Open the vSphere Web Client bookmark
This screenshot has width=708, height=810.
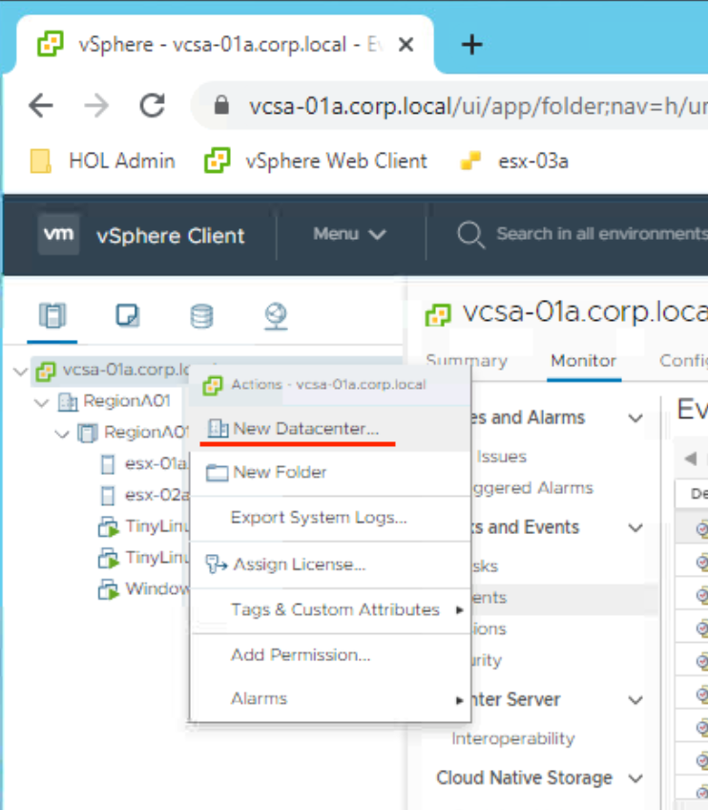316,161
